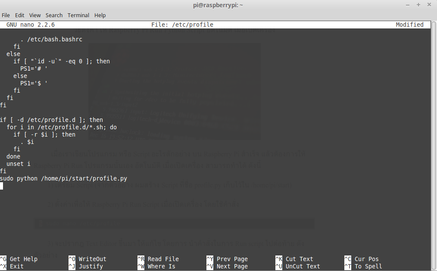
Task: Click the WriteOut shortcut label
Action: point(92,259)
